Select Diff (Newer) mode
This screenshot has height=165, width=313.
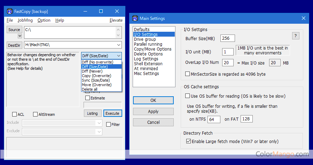[x=101, y=71]
